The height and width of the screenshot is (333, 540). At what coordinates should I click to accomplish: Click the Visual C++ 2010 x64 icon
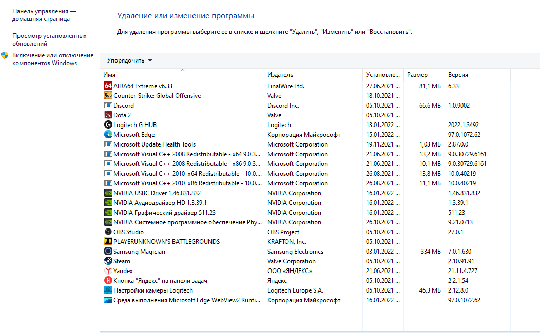108,173
